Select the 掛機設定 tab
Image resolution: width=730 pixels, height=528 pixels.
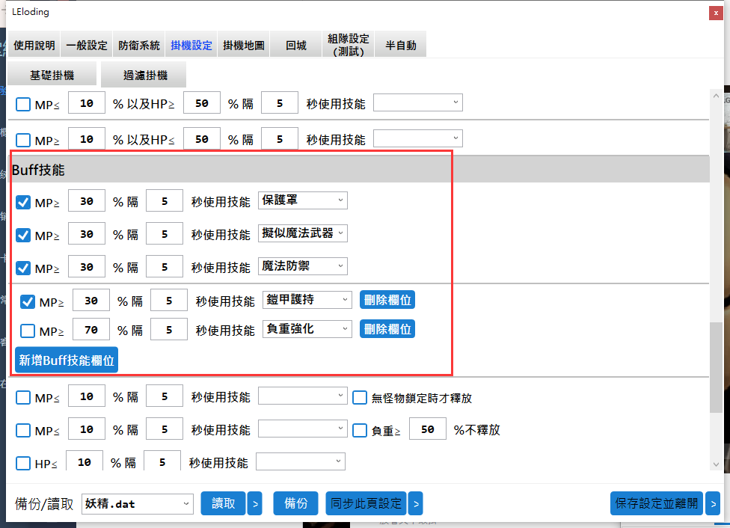191,45
